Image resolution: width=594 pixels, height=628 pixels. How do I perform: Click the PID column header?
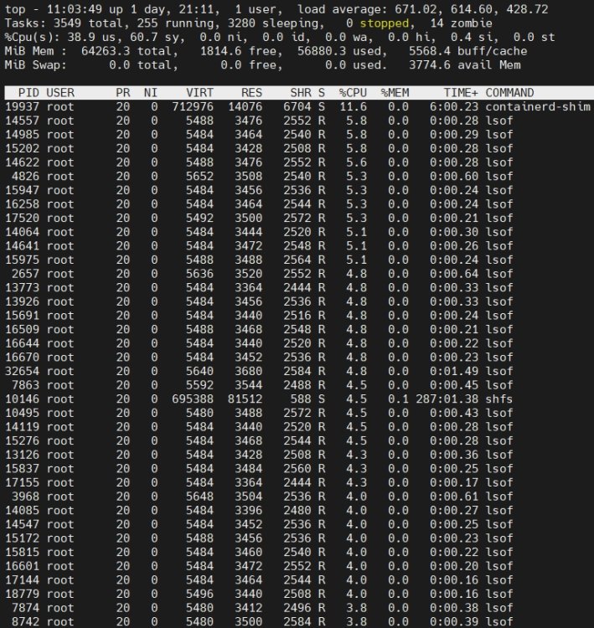[28, 93]
